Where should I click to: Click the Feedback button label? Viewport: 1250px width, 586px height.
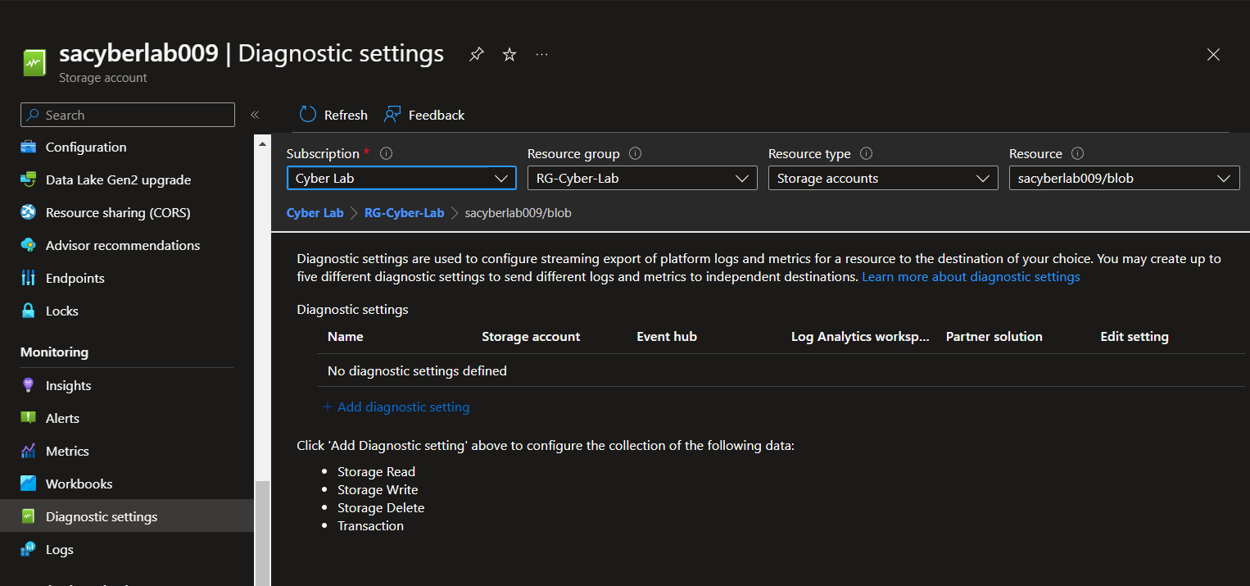437,116
